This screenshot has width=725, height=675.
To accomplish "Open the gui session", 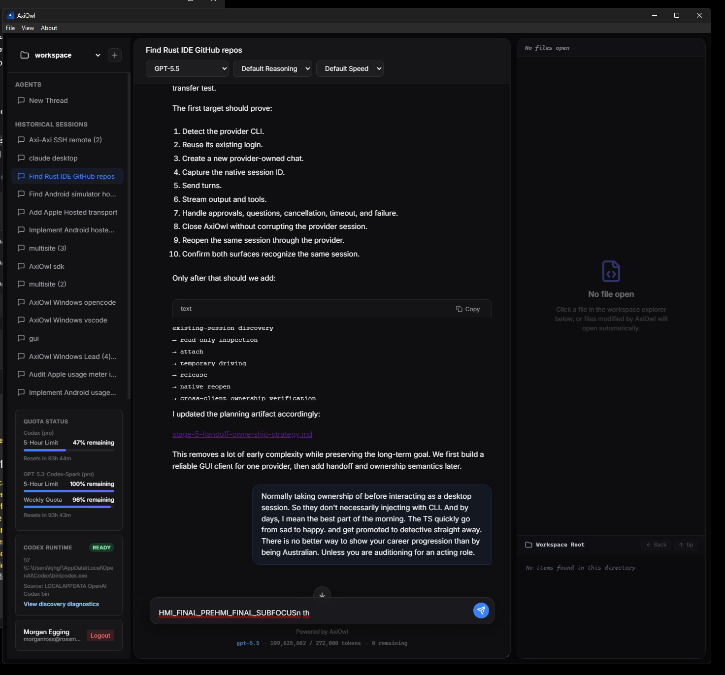I will pyautogui.click(x=67, y=338).
